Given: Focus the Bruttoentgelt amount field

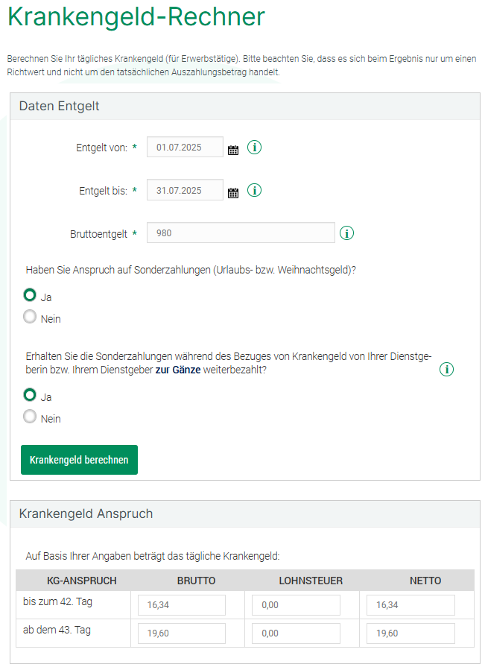Looking at the screenshot, I should (x=241, y=233).
